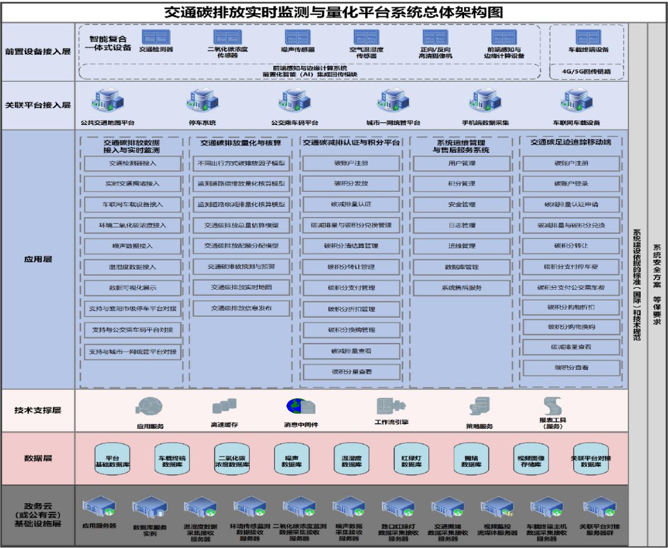Click the 应用层 layer label

click(x=38, y=259)
